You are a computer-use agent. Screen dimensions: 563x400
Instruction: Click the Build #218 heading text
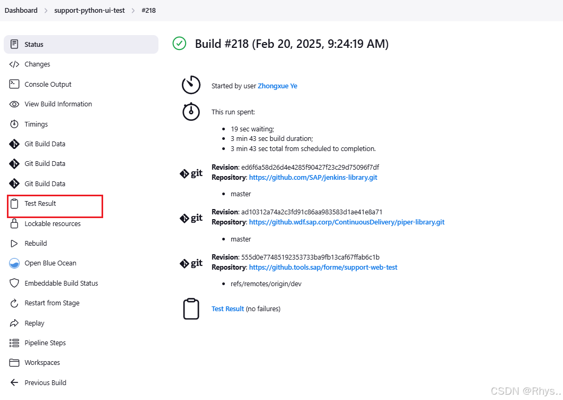coord(291,44)
